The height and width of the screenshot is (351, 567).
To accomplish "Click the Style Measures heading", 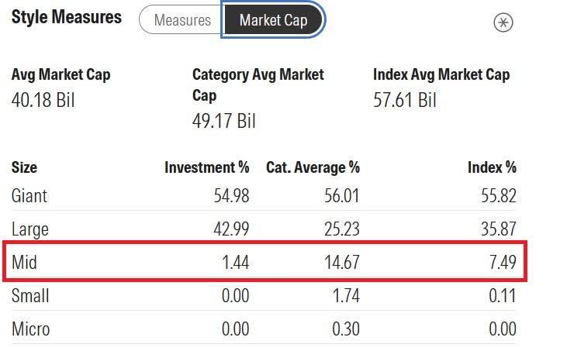I will point(67,17).
